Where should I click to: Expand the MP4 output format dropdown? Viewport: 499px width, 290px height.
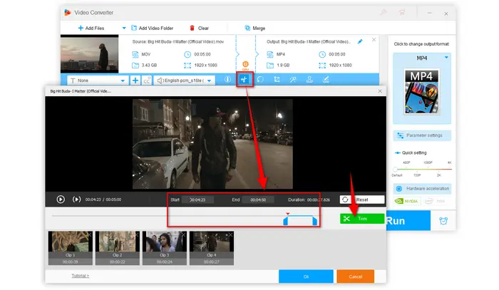446,58
